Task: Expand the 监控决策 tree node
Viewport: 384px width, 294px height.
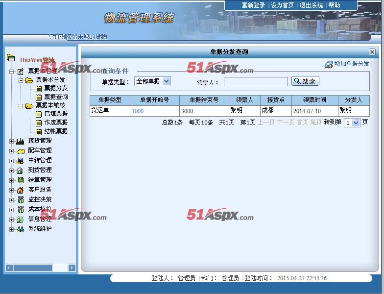Action: pyautogui.click(x=12, y=200)
